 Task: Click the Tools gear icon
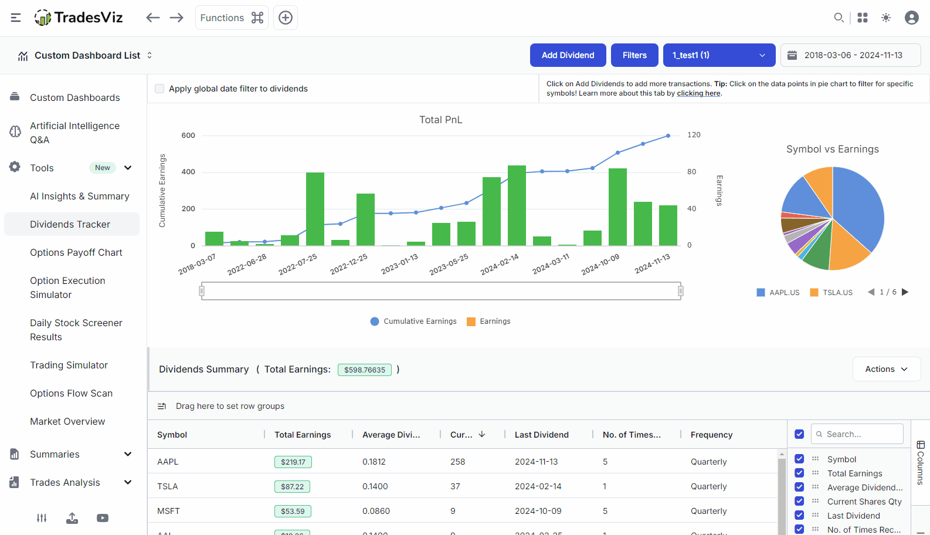click(15, 167)
